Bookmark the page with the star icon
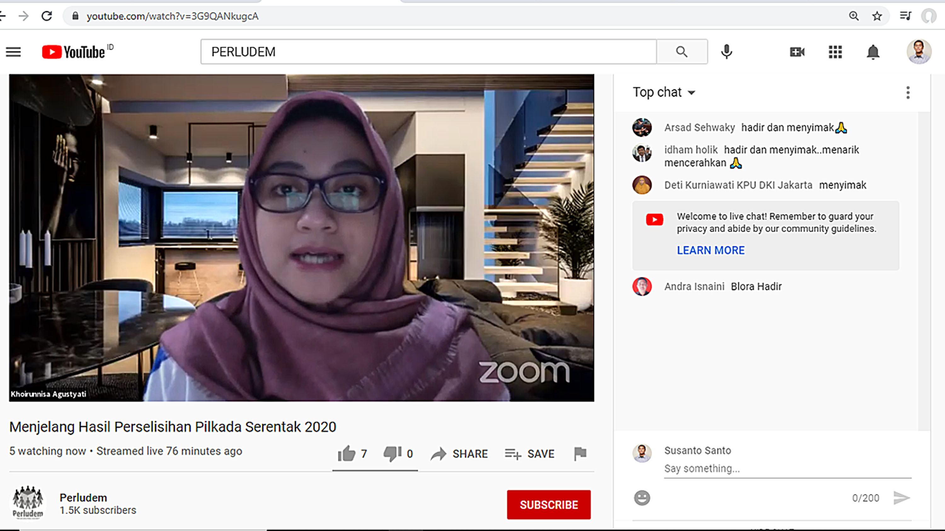Screen dimensions: 945x531 point(877,16)
